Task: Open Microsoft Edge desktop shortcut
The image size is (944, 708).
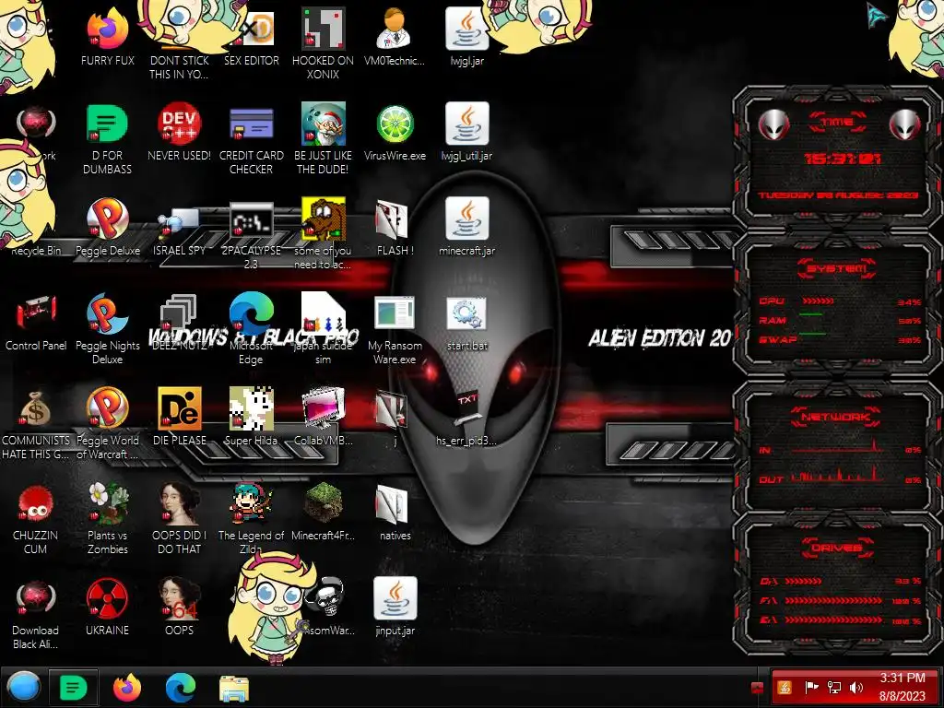Action: pyautogui.click(x=251, y=314)
